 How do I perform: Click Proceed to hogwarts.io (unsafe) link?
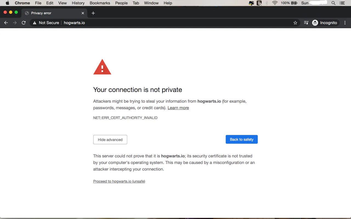point(119,181)
